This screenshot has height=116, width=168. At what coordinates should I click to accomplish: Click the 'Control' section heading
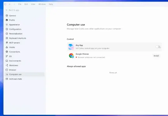(70, 39)
